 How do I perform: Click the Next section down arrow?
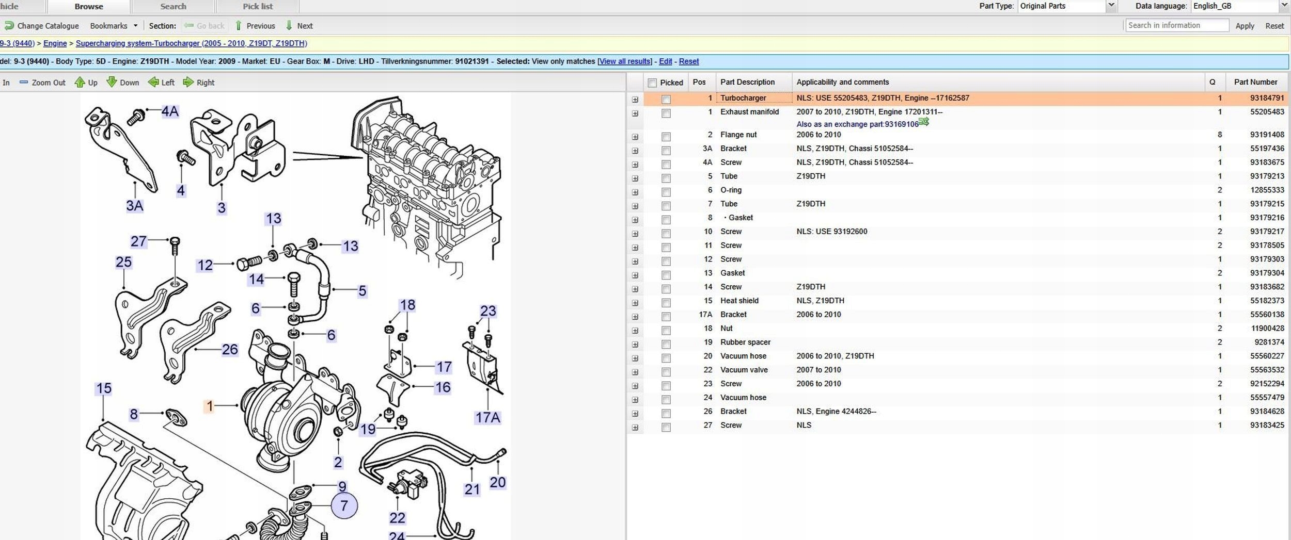[289, 25]
